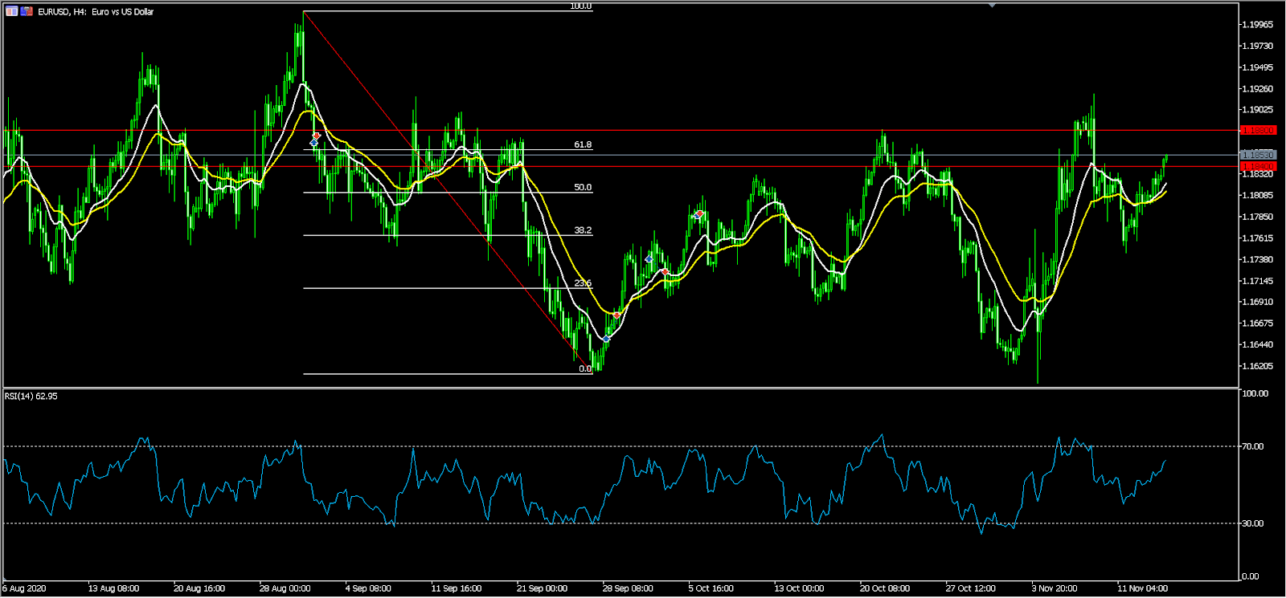Select the 1.18400 red price label
The image size is (1286, 598).
pos(1258,166)
